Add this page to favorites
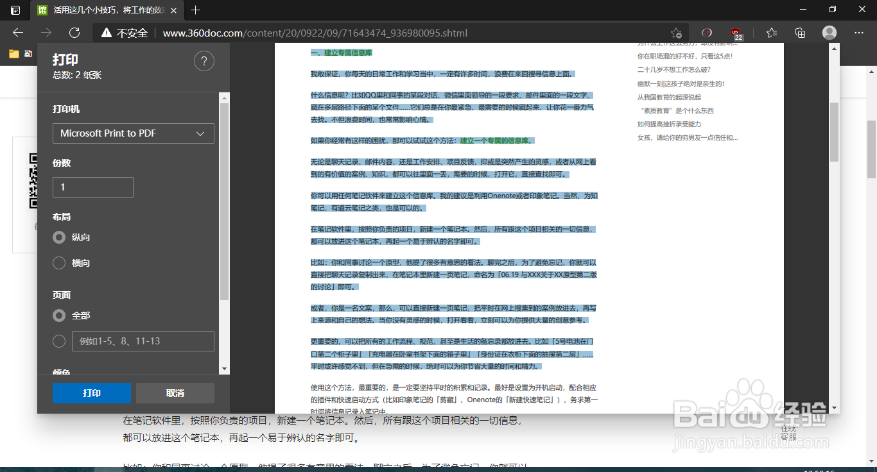This screenshot has height=472, width=877. point(676,33)
